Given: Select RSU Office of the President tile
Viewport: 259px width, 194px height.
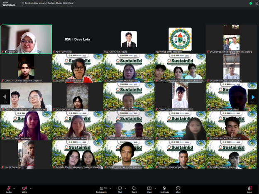Looking at the screenshot, I should (x=180, y=39).
